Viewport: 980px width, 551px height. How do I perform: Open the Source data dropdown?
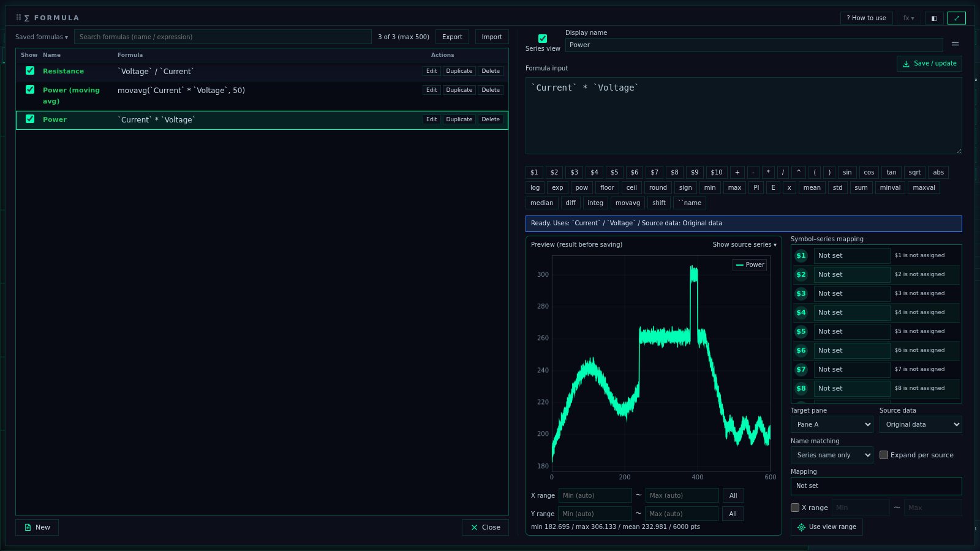(x=921, y=425)
